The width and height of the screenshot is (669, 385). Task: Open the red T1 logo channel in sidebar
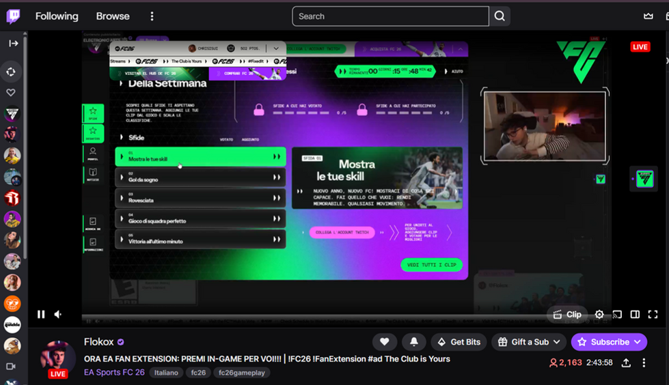(12, 198)
